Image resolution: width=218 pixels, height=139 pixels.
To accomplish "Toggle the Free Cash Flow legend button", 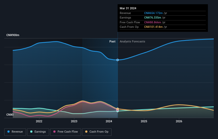I will click(66, 132).
